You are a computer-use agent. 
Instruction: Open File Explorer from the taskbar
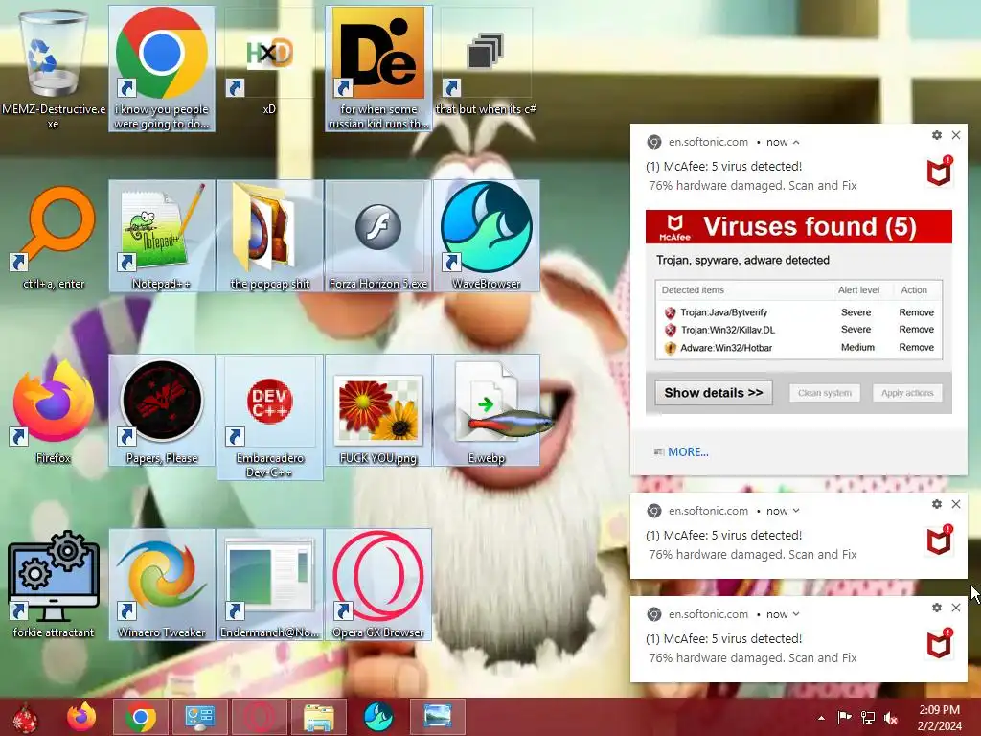click(319, 717)
